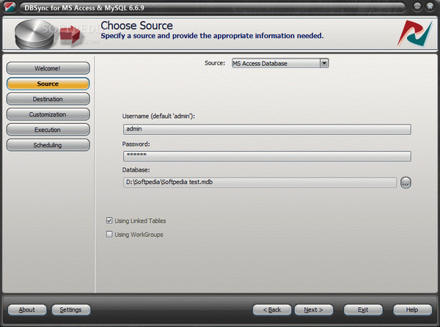Click the 'Password:' label
Image resolution: width=440 pixels, height=327 pixels.
pos(136,144)
